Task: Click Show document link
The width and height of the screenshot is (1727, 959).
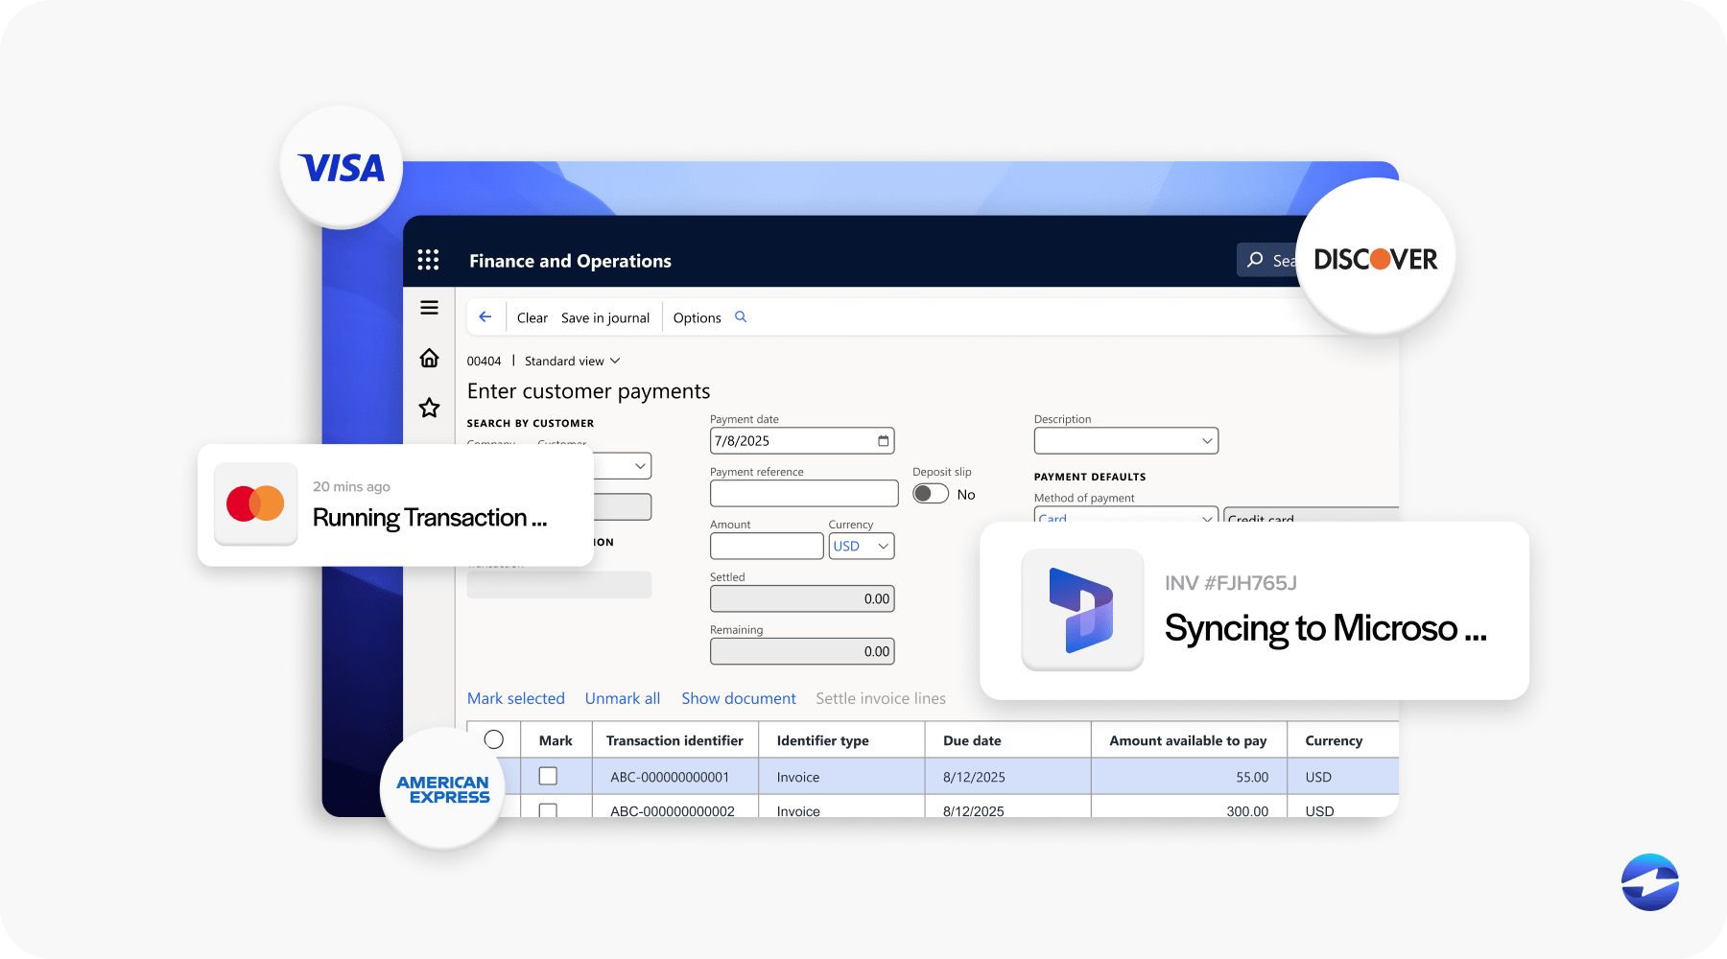Action: (x=738, y=698)
